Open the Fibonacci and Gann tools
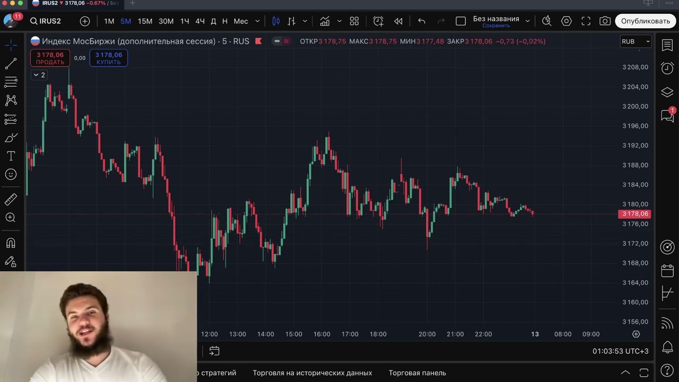The height and width of the screenshot is (382, 679). tap(11, 82)
